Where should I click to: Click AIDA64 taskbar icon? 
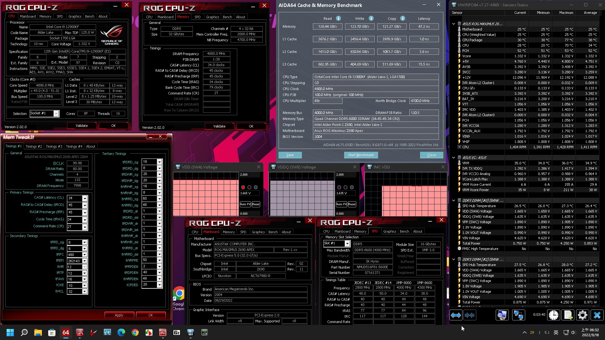tap(66, 332)
